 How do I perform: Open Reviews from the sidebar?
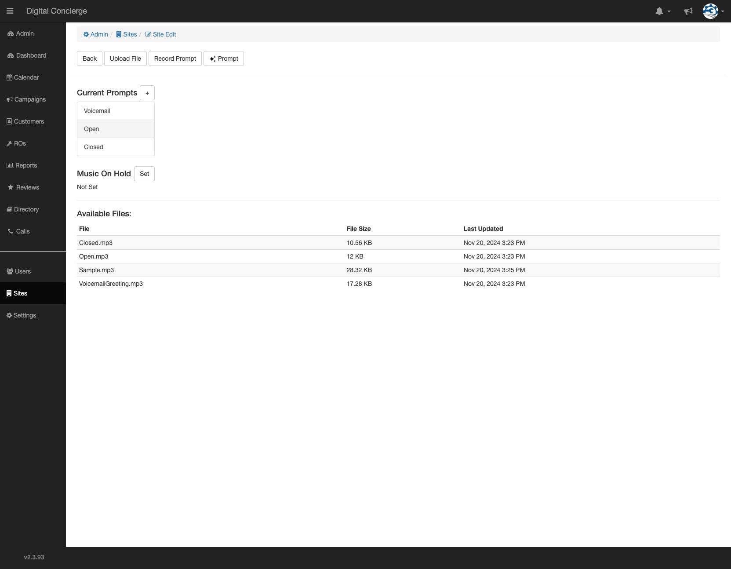33,187
